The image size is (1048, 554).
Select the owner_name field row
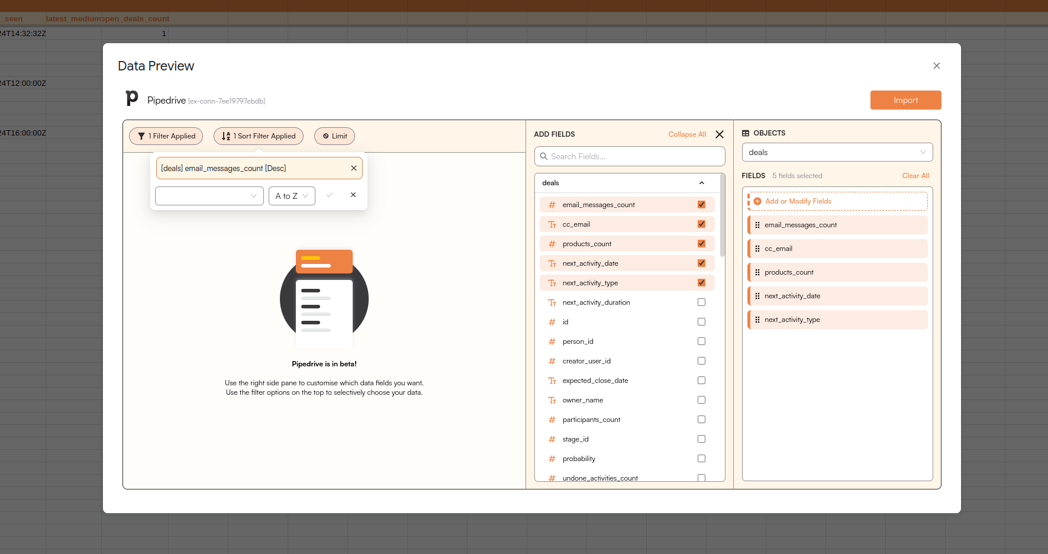[x=627, y=400]
